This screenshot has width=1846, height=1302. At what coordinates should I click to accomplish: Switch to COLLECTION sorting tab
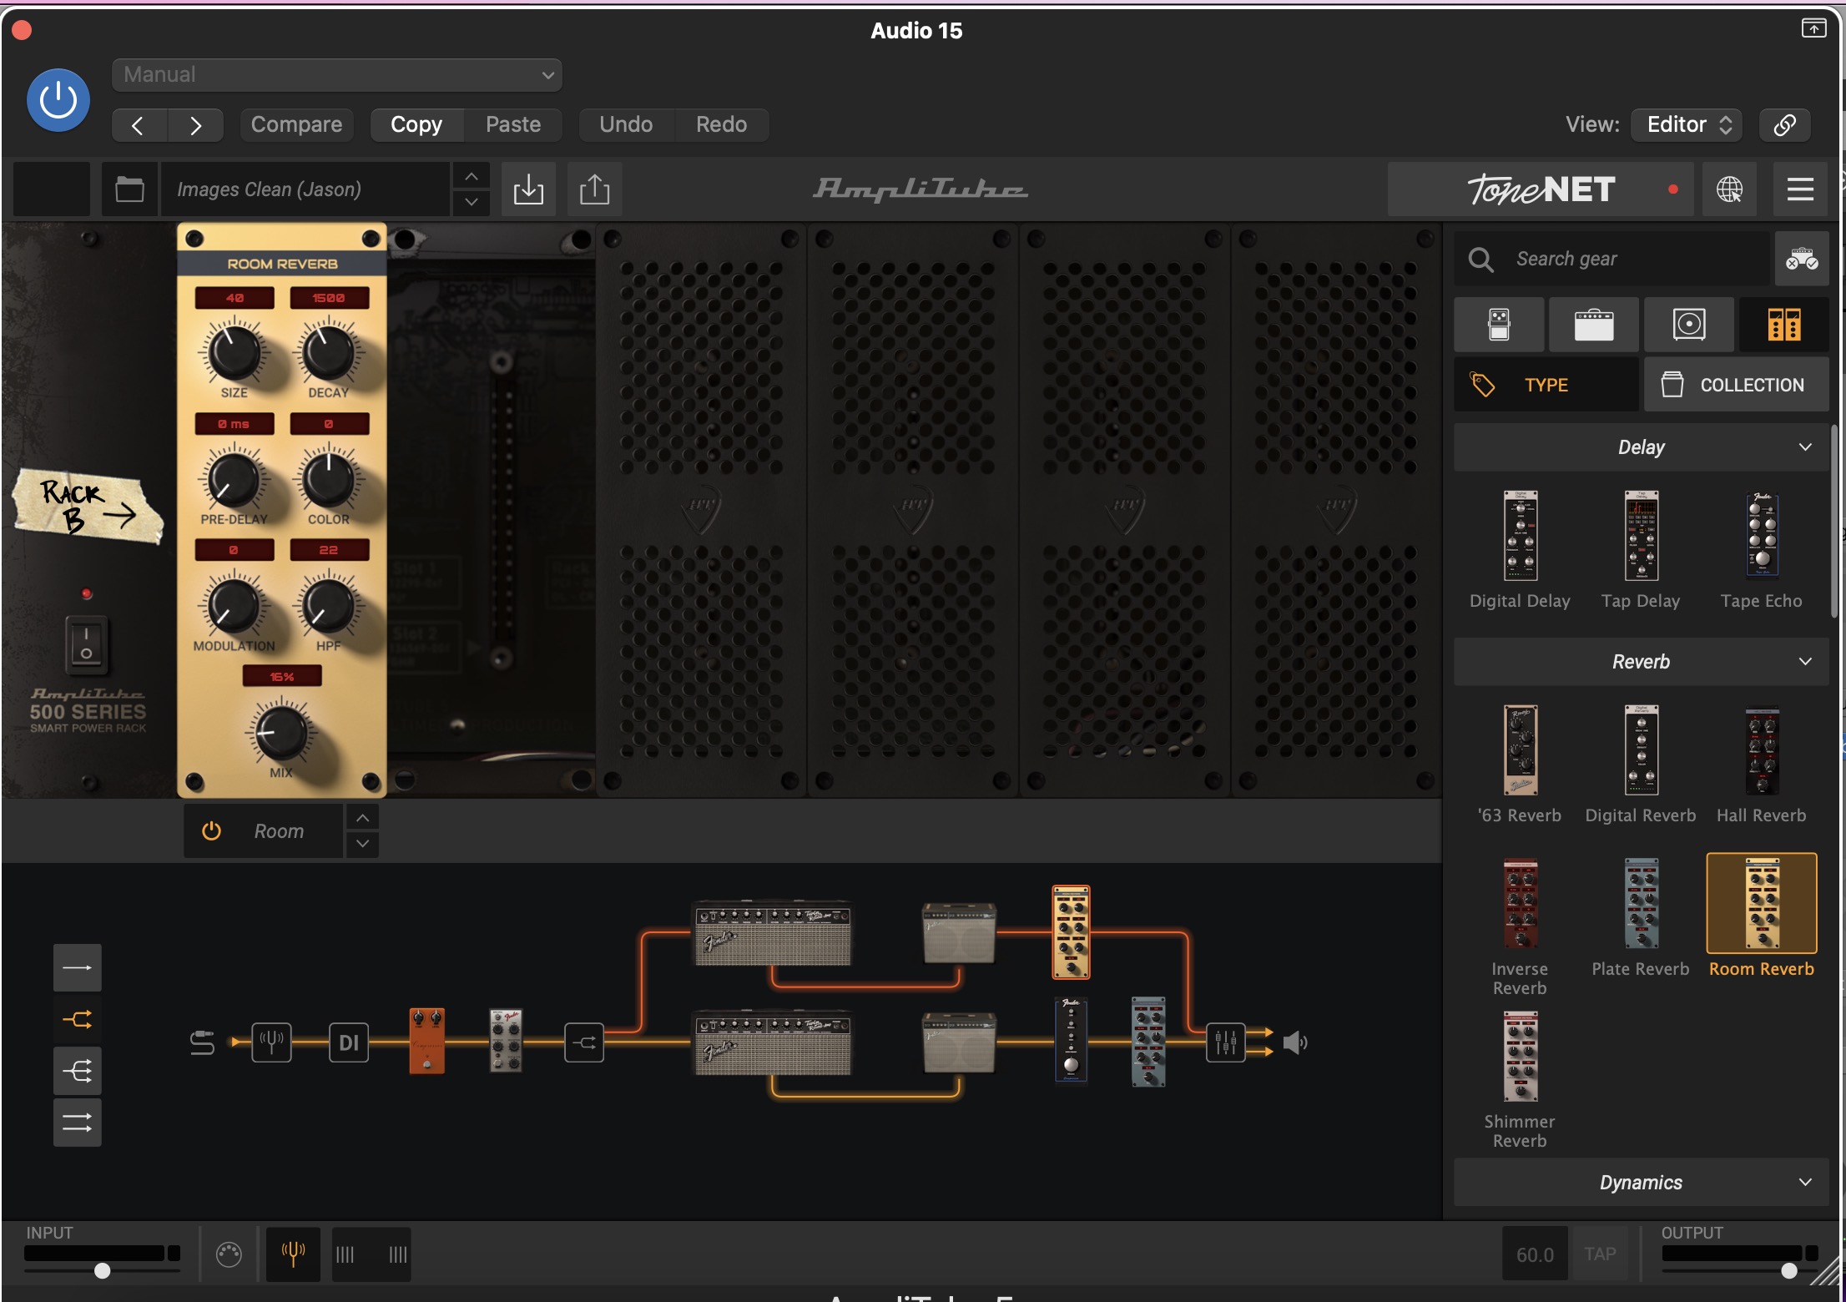coord(1737,385)
